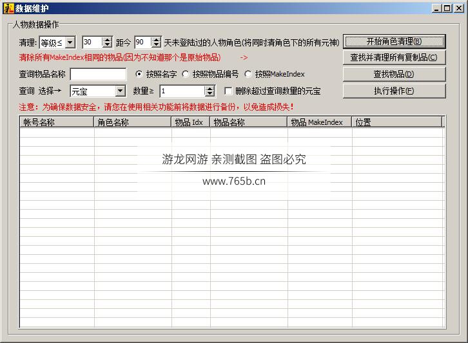Increase the days spinner value
The width and height of the screenshot is (468, 343).
[156, 39]
